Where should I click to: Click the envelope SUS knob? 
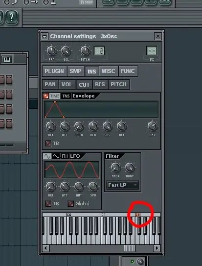(107, 126)
